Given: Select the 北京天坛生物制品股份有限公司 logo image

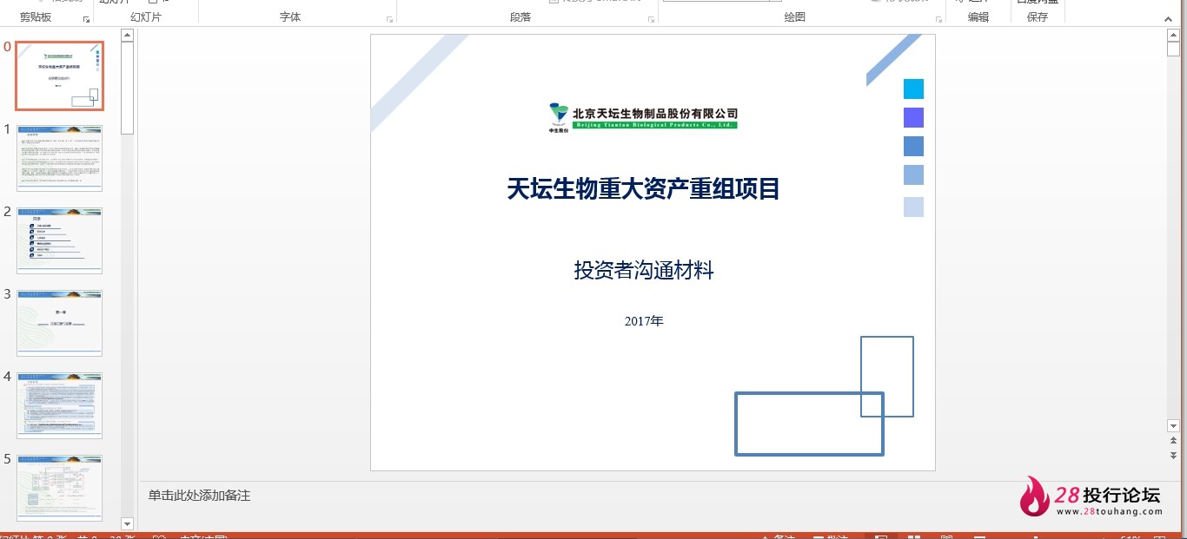Looking at the screenshot, I should click(x=643, y=116).
